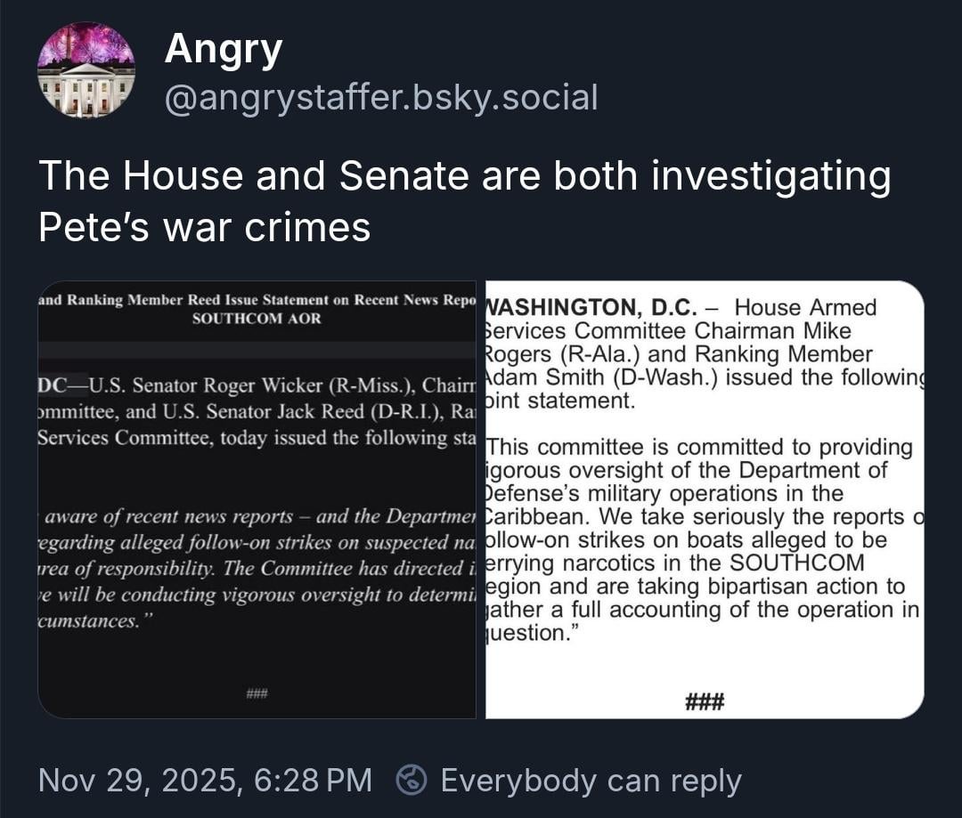Click the reply-settings globe icon

pyautogui.click(x=411, y=781)
